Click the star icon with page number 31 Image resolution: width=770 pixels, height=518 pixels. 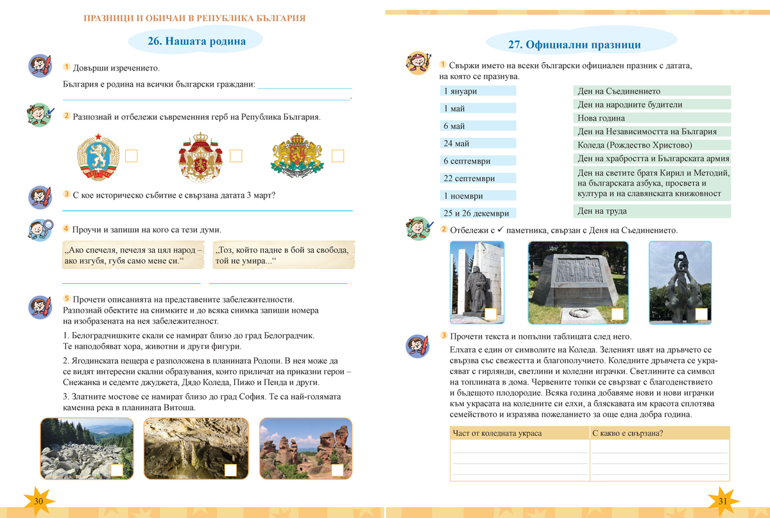pos(723,500)
